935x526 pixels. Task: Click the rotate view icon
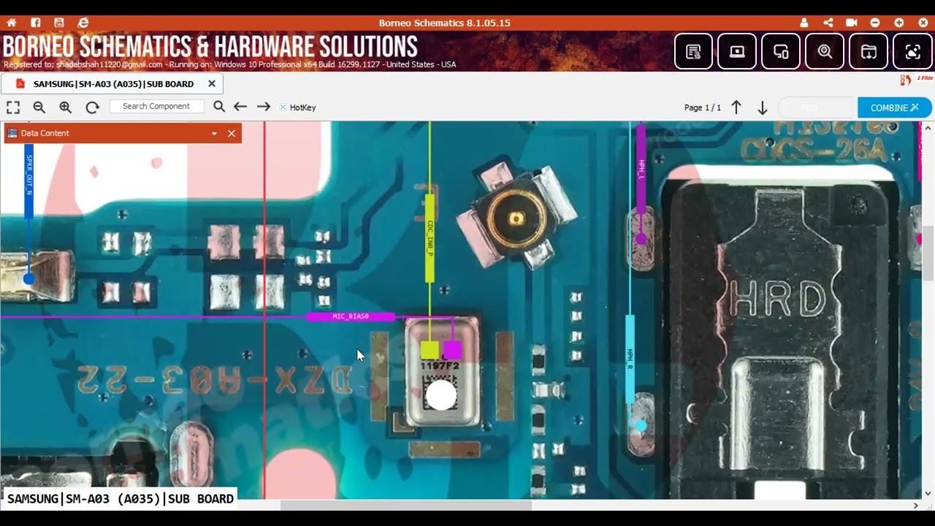click(x=92, y=107)
